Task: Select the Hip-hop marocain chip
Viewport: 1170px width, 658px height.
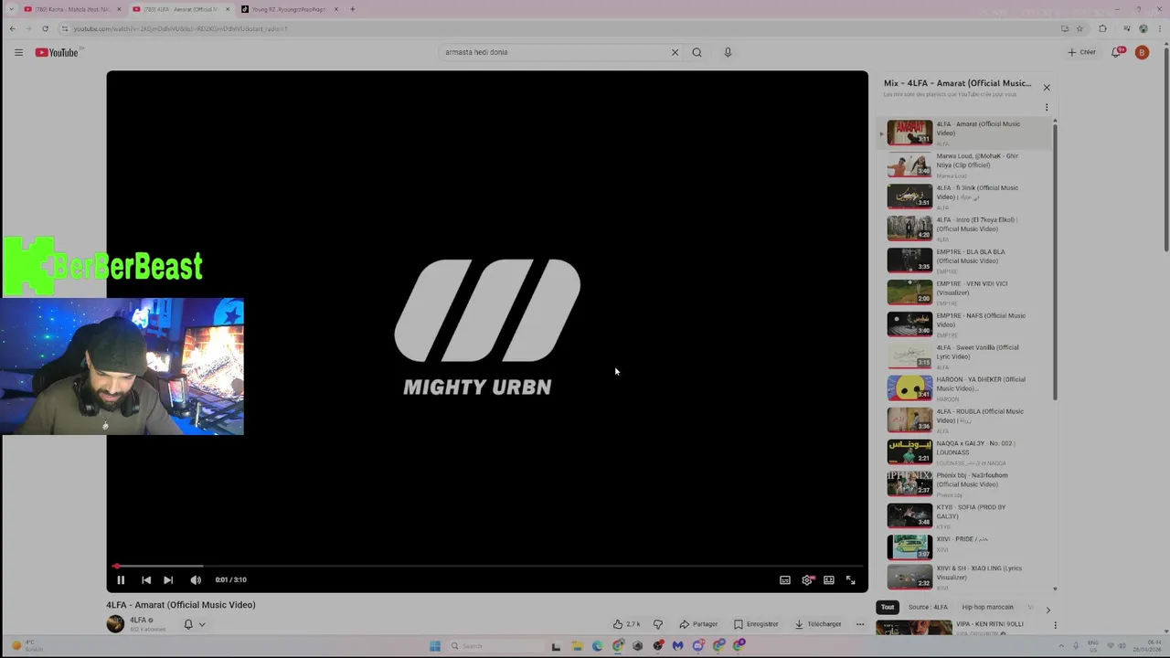Action: point(987,607)
